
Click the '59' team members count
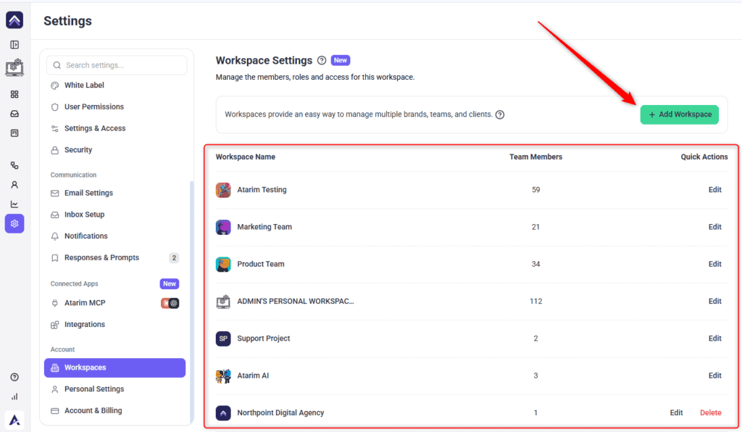(535, 190)
